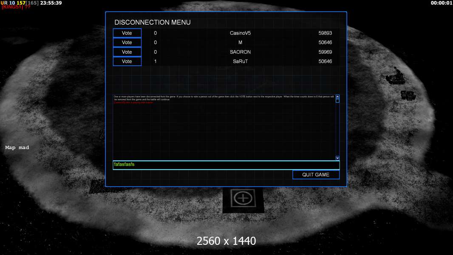The width and height of the screenshot is (453, 255).
Task: Click the value 59969
Action: click(326, 52)
